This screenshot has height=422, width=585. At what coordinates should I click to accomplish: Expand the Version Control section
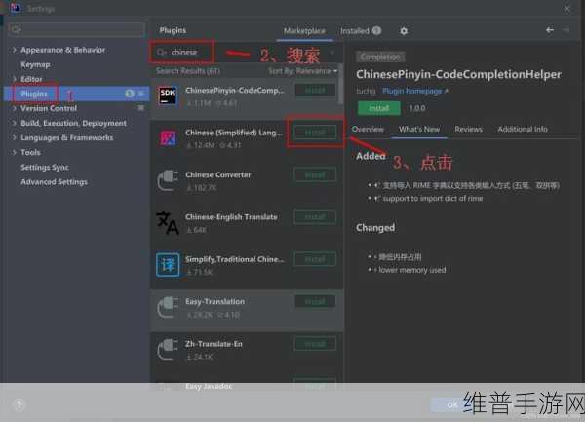[x=15, y=108]
